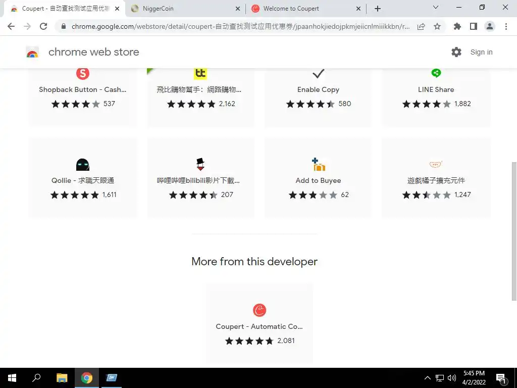Close the Coupert web store tab

point(117,9)
